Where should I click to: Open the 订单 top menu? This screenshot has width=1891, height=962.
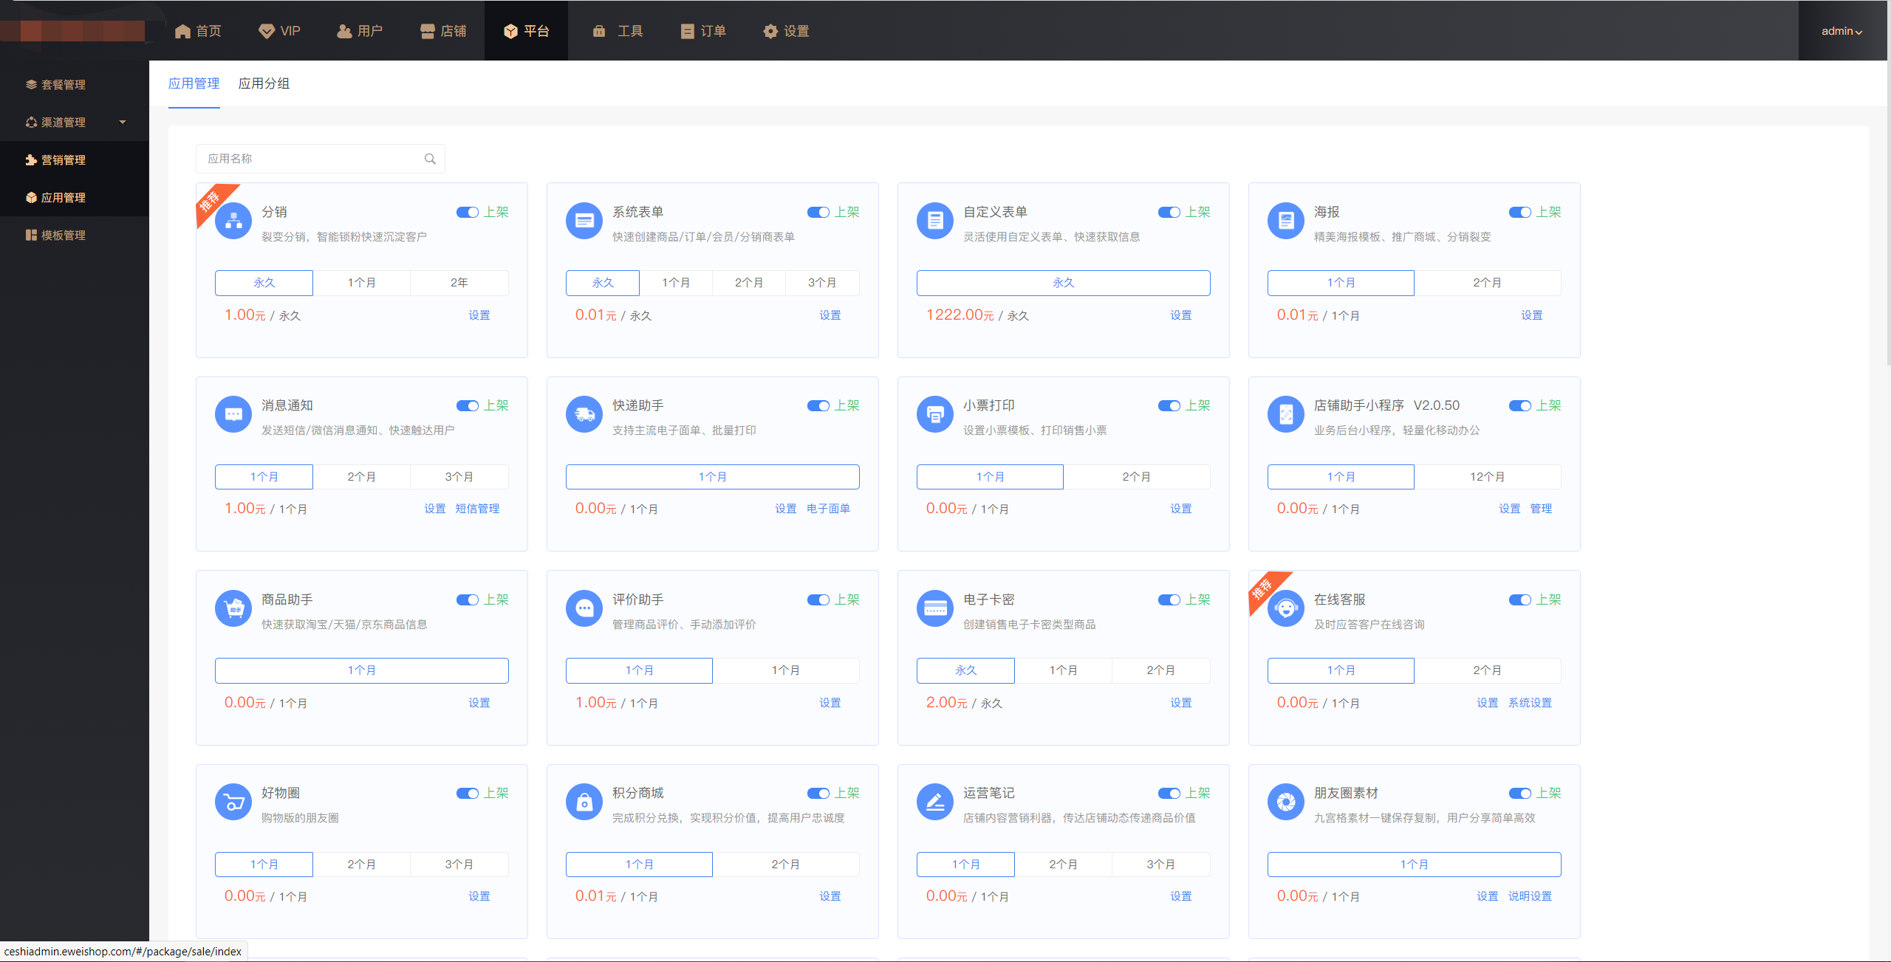tap(703, 31)
